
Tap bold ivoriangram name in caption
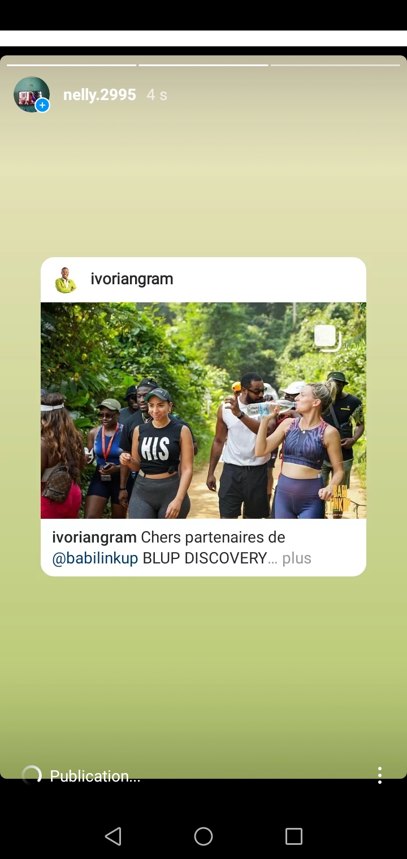point(94,537)
